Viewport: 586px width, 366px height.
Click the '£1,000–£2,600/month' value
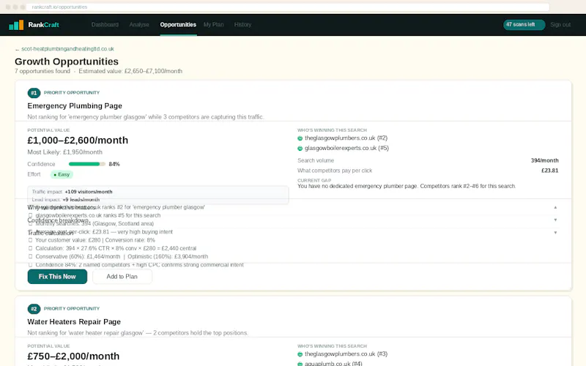click(x=78, y=141)
